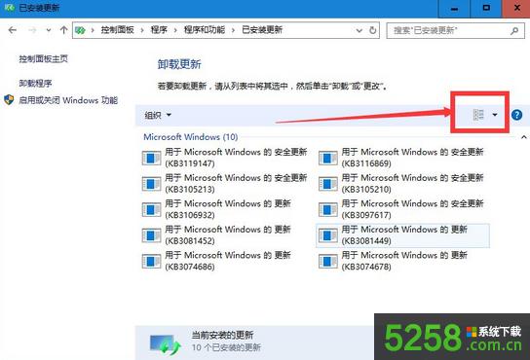Click the icon of KB3105213

(151, 184)
